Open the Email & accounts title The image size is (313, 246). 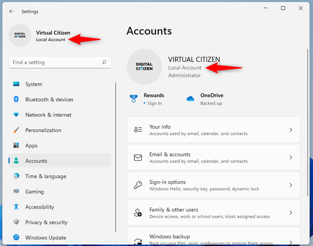click(x=170, y=154)
